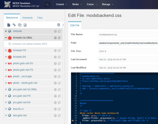Create a new weblink icon
The width and height of the screenshot is (158, 124).
click(x=14, y=25)
